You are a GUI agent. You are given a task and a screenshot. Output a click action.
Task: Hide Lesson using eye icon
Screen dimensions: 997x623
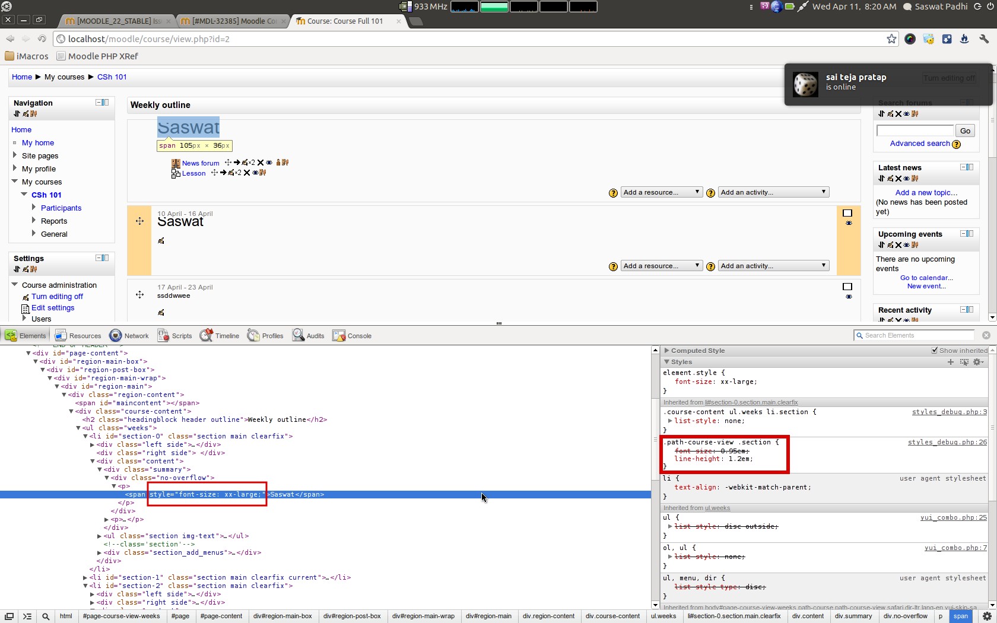click(255, 173)
